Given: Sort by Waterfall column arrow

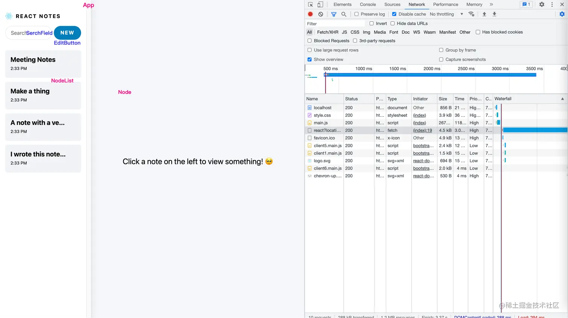Looking at the screenshot, I should click(x=562, y=99).
